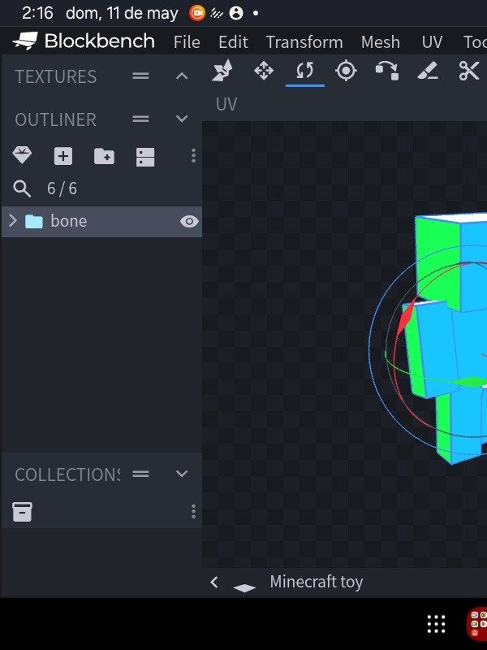
Task: Select the Knife scissors tool
Action: 469,71
